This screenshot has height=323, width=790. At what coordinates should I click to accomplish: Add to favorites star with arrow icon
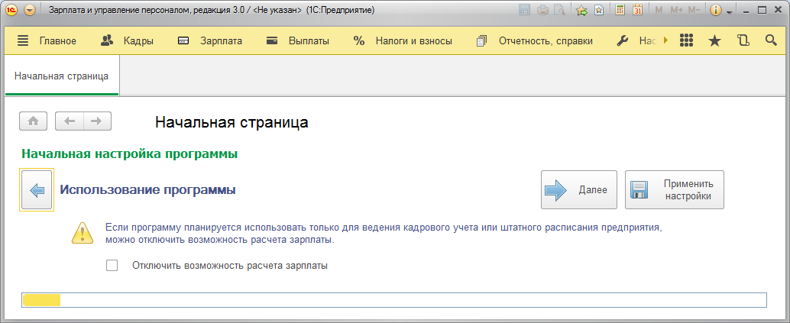(x=582, y=11)
